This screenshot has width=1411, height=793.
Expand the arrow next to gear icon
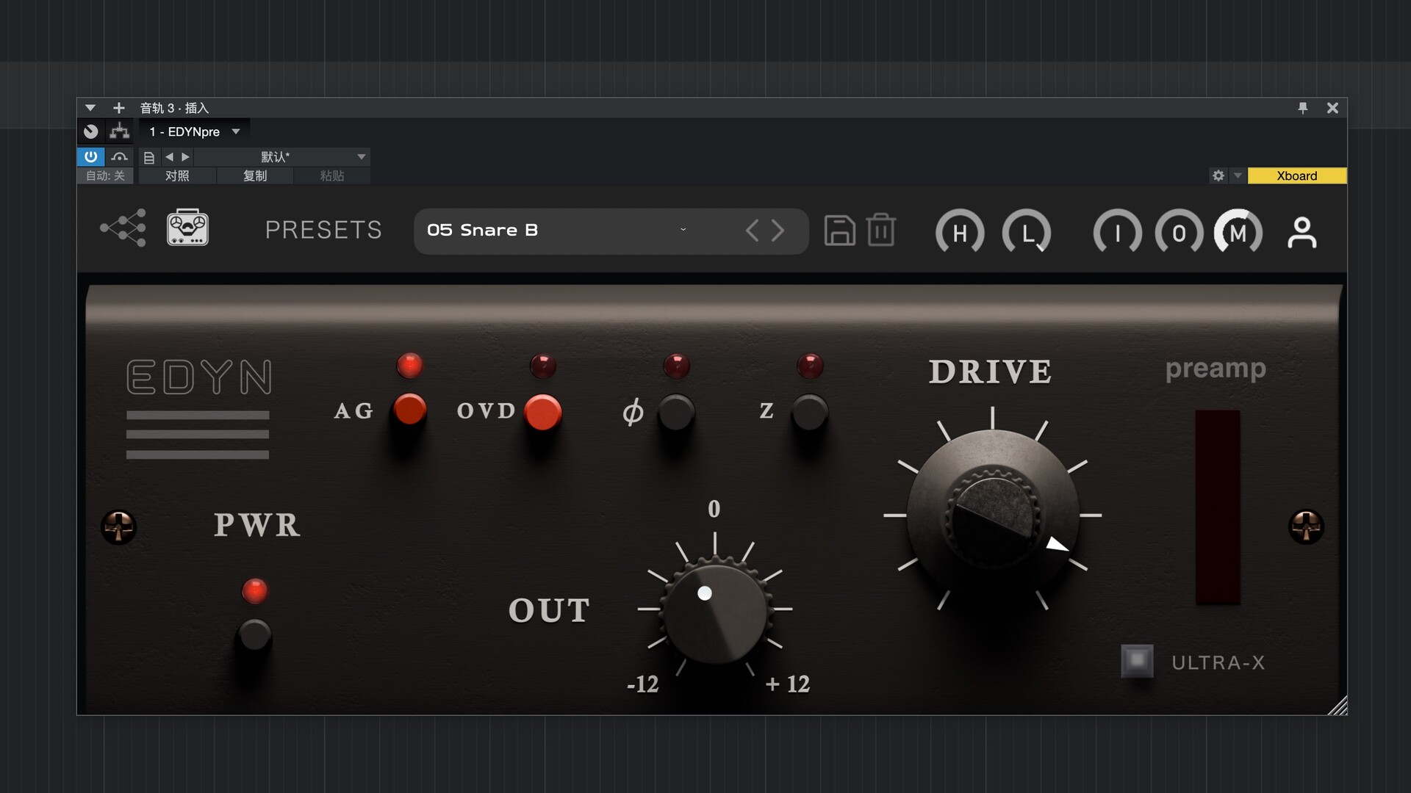point(1238,175)
